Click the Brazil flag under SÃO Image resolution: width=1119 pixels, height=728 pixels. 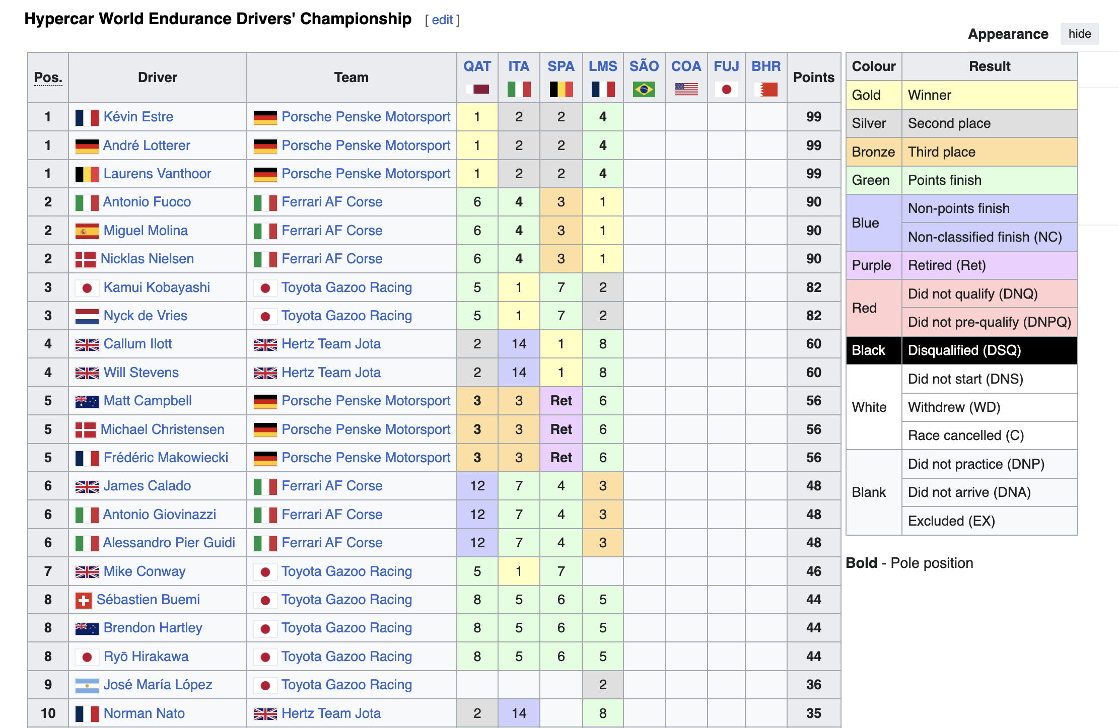point(644,89)
